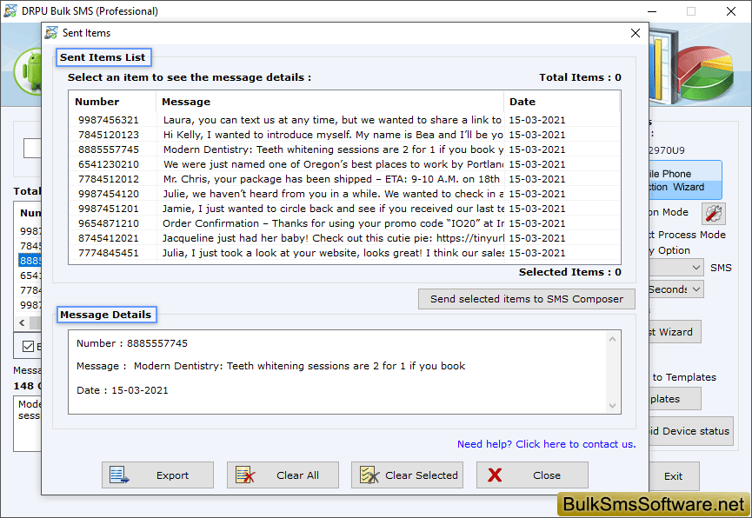
Task: Click left scroll arrow in main window list
Action: [x=22, y=322]
